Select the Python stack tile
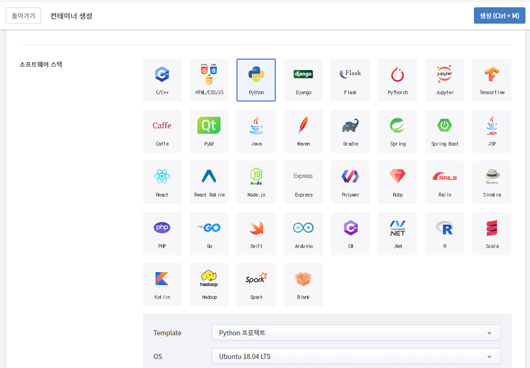The height and width of the screenshot is (368, 530). pos(256,80)
